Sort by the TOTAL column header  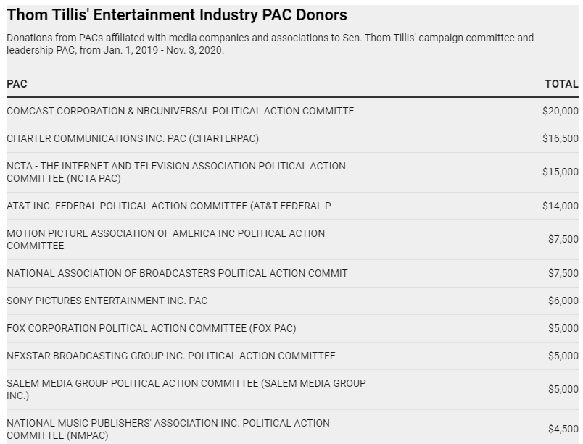(561, 84)
